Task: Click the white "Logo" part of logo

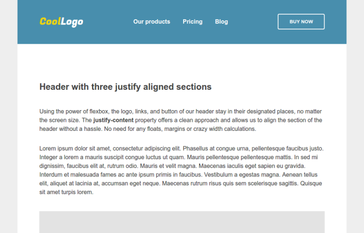Action: (72, 22)
